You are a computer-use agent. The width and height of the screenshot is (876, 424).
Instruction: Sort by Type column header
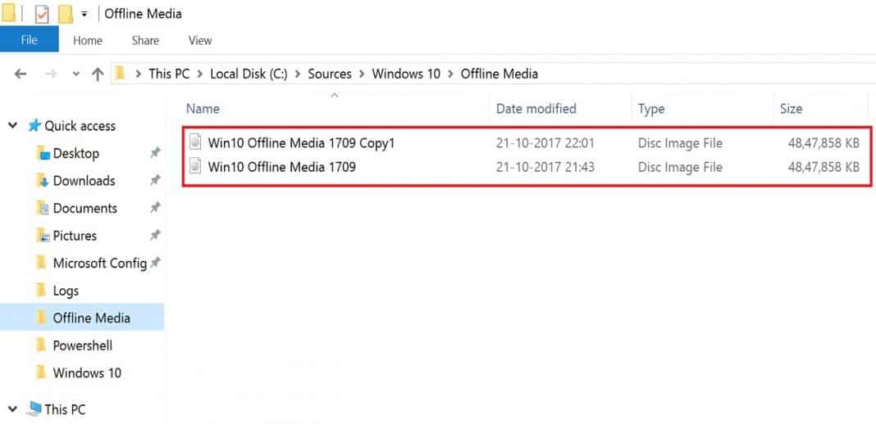[x=651, y=109]
